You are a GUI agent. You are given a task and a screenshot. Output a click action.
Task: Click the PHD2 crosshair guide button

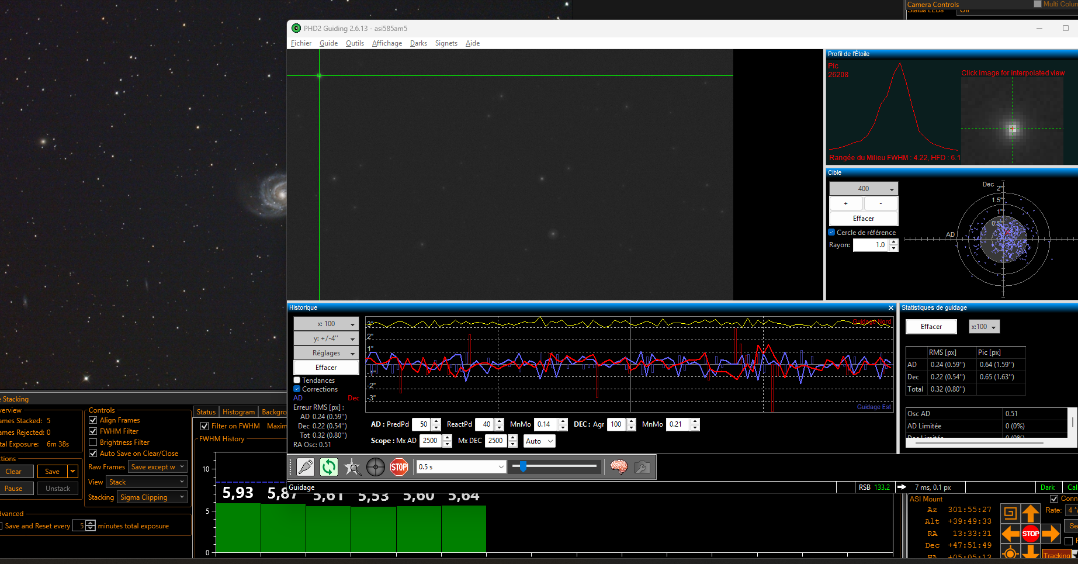pyautogui.click(x=376, y=467)
